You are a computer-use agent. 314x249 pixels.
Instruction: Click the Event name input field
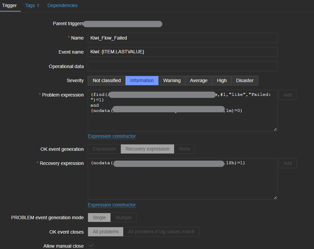(x=182, y=52)
